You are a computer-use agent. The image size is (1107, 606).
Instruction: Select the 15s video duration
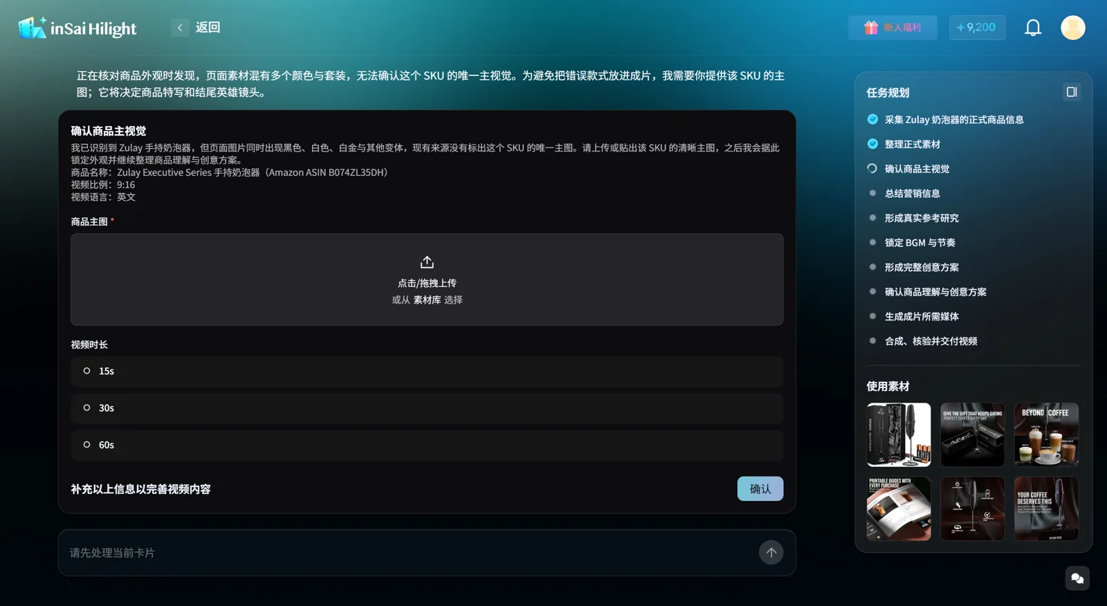click(427, 371)
